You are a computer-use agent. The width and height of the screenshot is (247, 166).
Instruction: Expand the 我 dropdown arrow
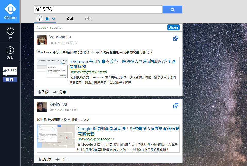pyautogui.click(x=54, y=19)
